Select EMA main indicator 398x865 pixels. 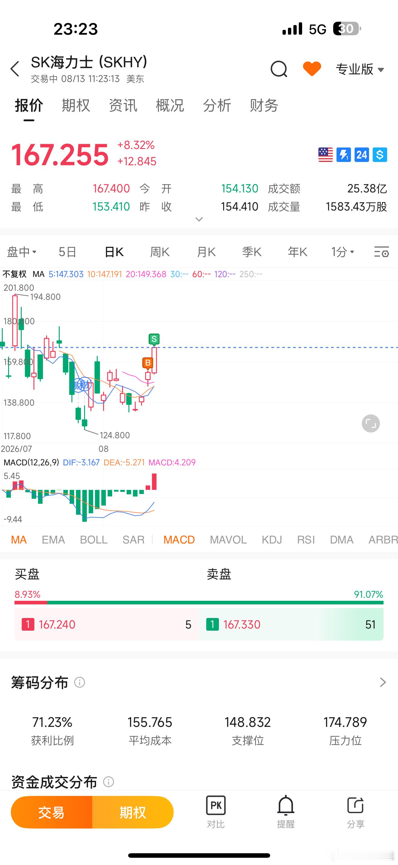[x=53, y=540]
